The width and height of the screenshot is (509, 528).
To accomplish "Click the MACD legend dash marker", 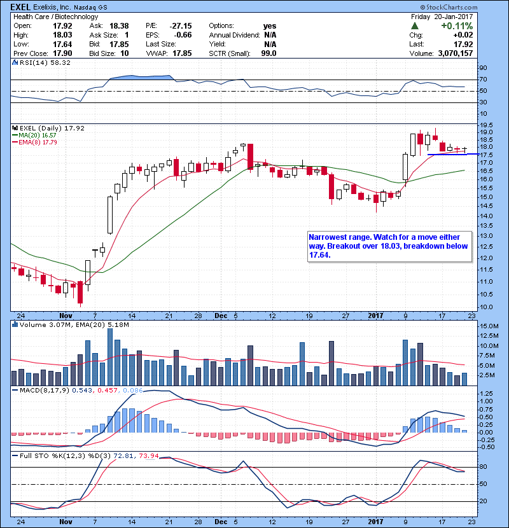I will (15, 391).
